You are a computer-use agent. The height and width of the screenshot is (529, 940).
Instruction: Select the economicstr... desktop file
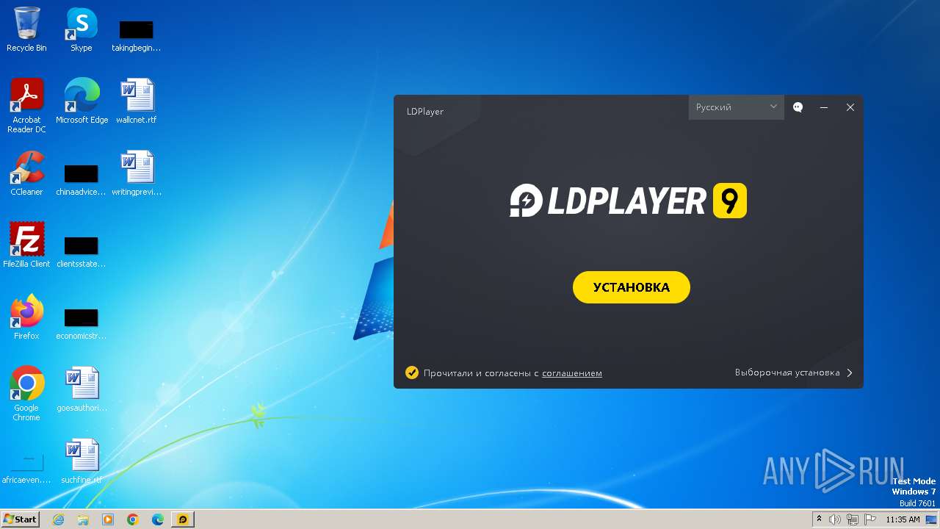tap(82, 323)
